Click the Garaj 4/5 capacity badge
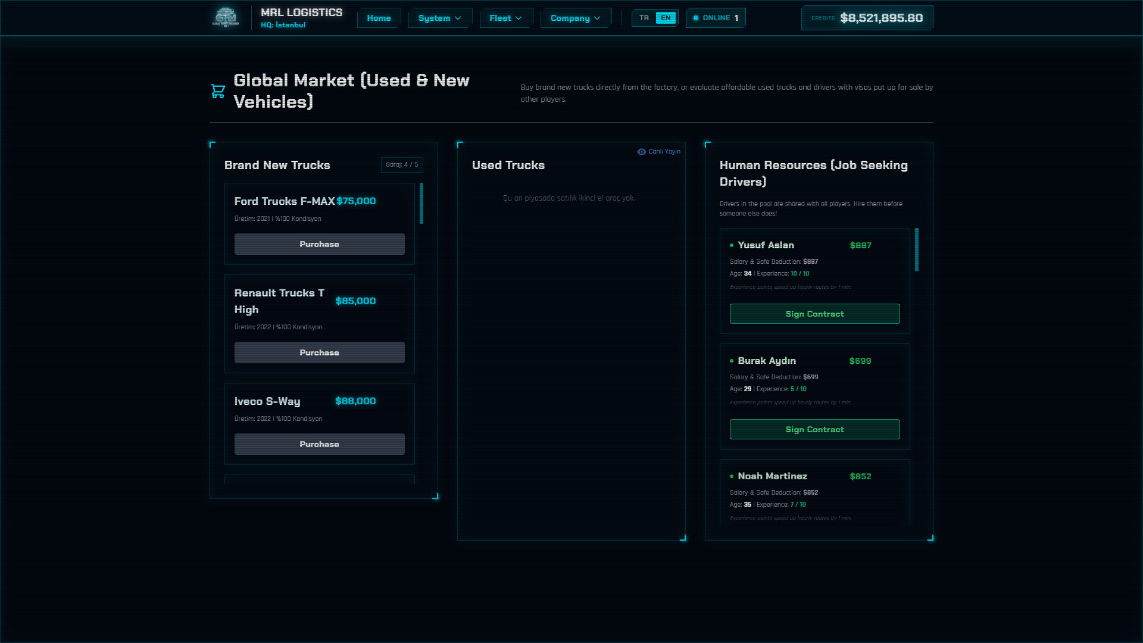Image resolution: width=1143 pixels, height=643 pixels. click(x=402, y=165)
